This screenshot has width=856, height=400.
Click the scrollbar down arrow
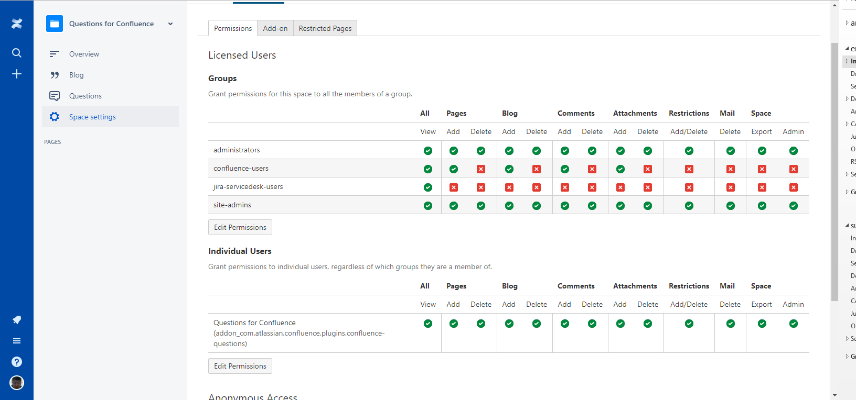click(835, 395)
